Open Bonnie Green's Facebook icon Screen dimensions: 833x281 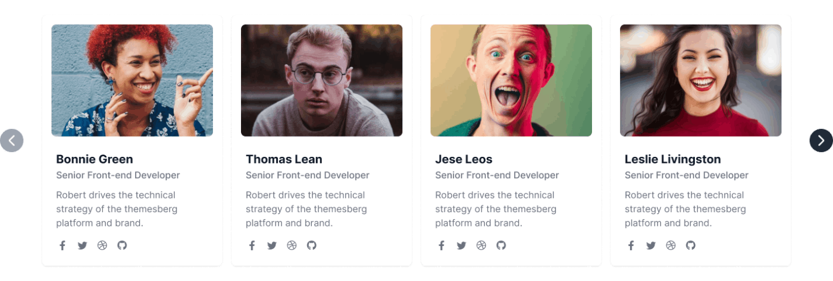click(x=62, y=245)
